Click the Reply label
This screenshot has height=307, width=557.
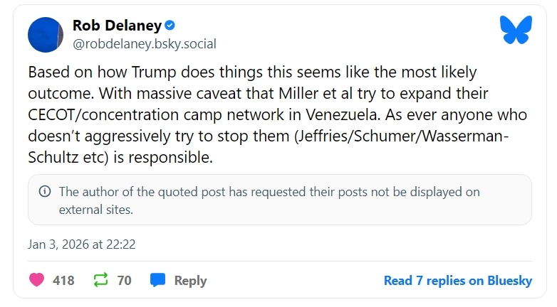[190, 281]
